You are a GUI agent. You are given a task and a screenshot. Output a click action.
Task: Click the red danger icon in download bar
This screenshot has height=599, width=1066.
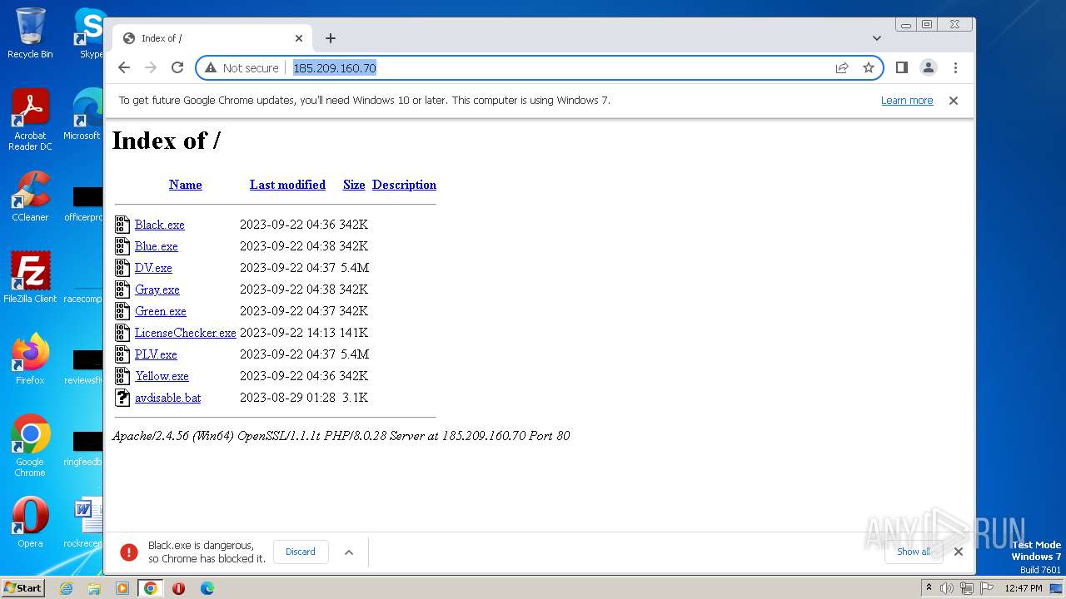(x=129, y=552)
